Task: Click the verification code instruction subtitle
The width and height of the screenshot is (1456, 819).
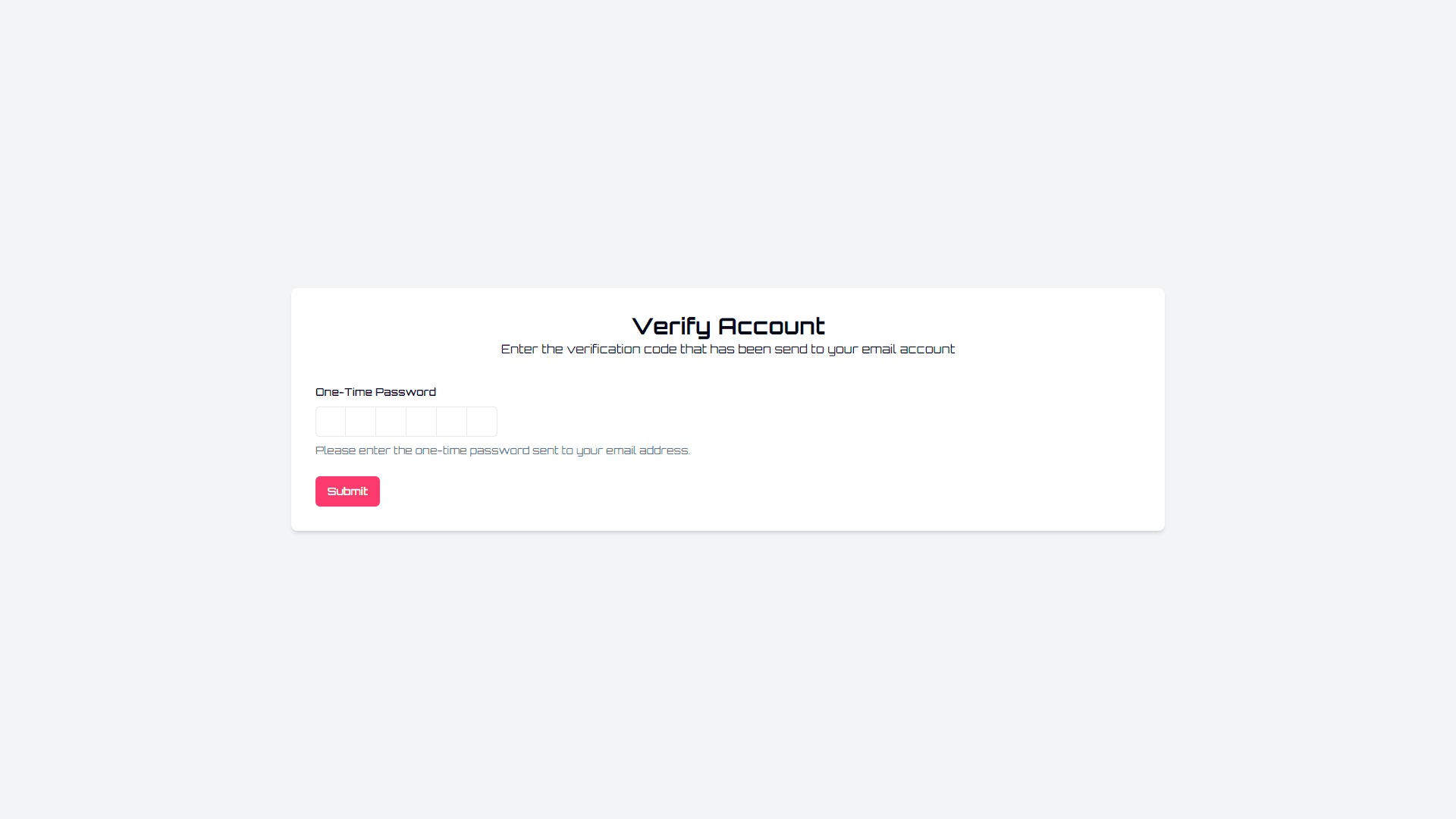Action: click(728, 349)
